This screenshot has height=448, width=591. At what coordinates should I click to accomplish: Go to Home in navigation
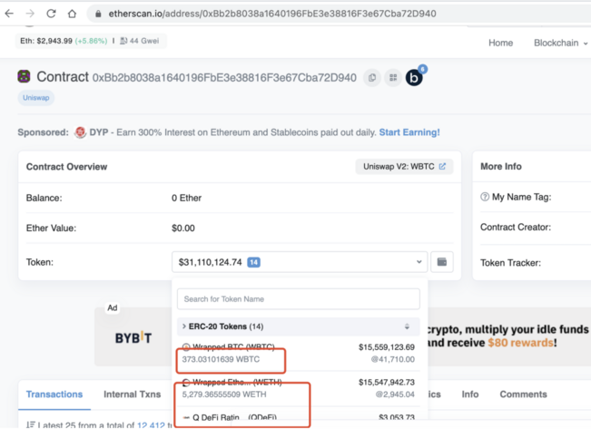(500, 43)
